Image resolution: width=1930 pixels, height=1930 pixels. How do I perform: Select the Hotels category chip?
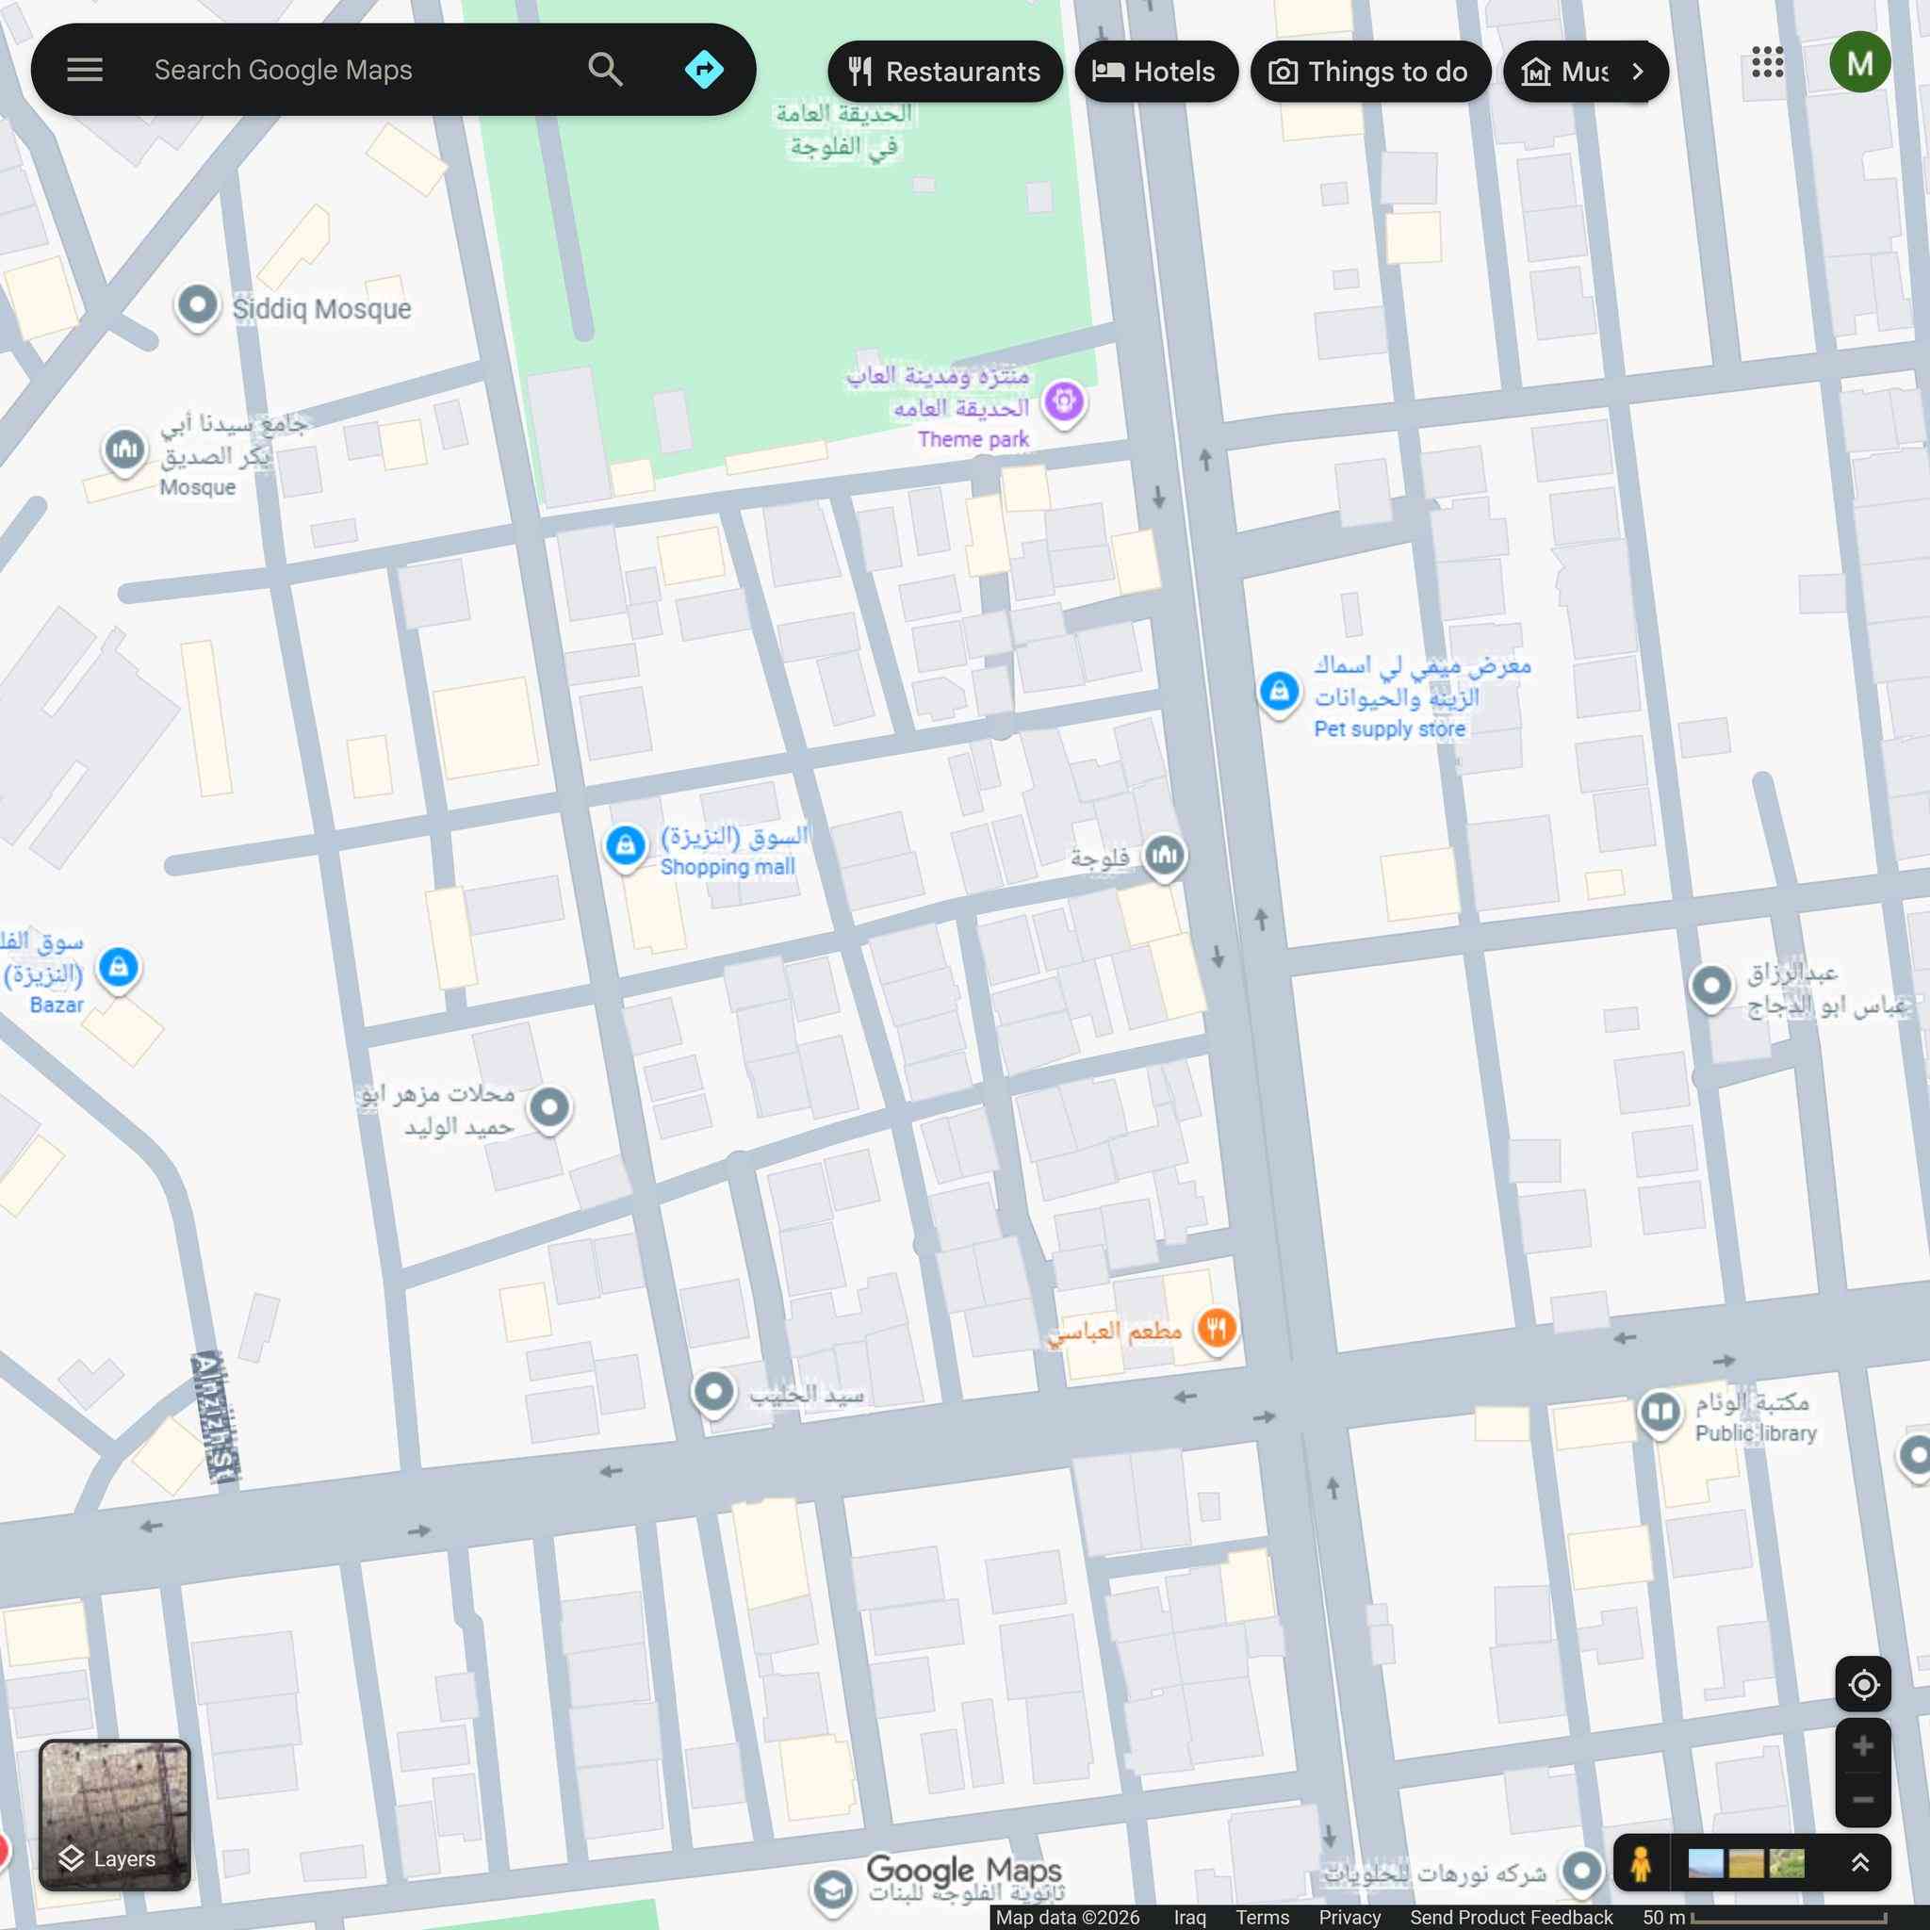coord(1155,72)
